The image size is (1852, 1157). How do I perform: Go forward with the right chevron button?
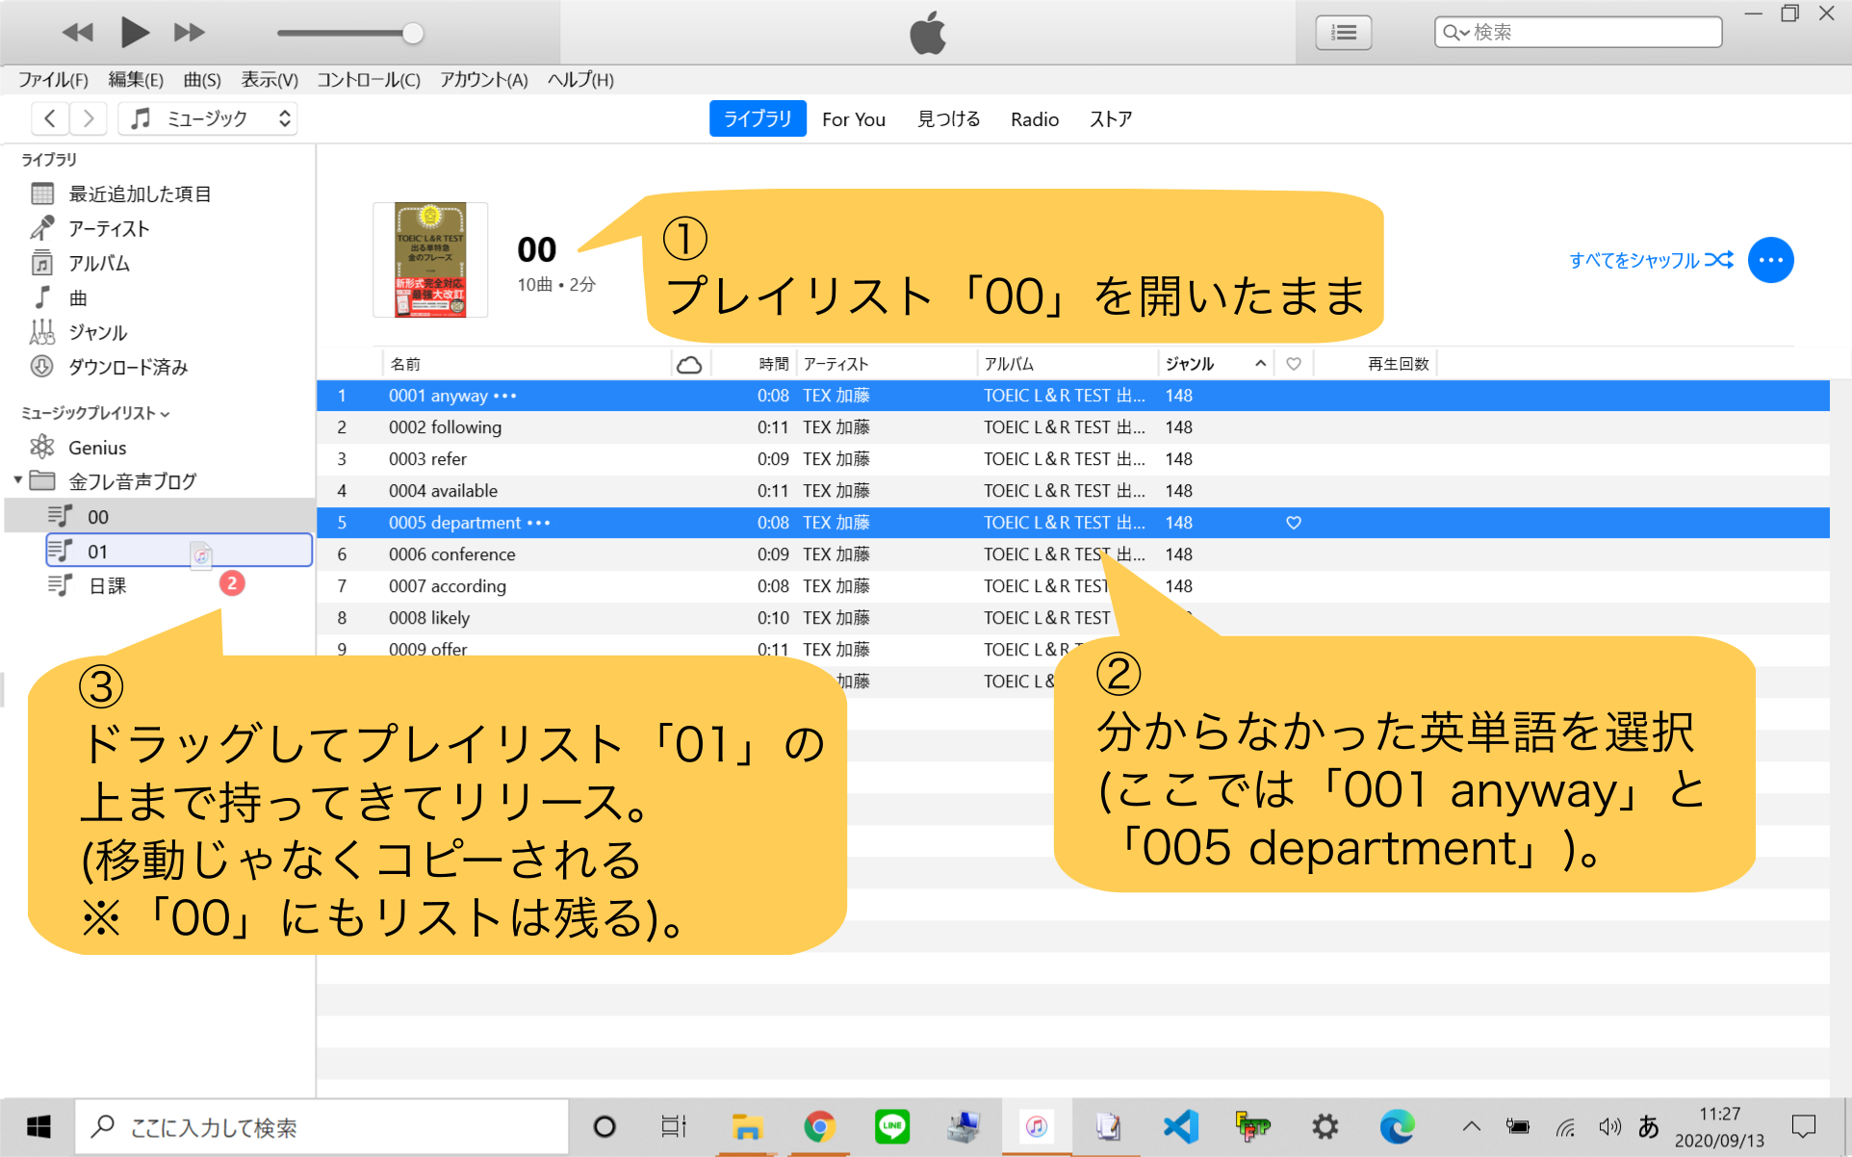point(89,118)
